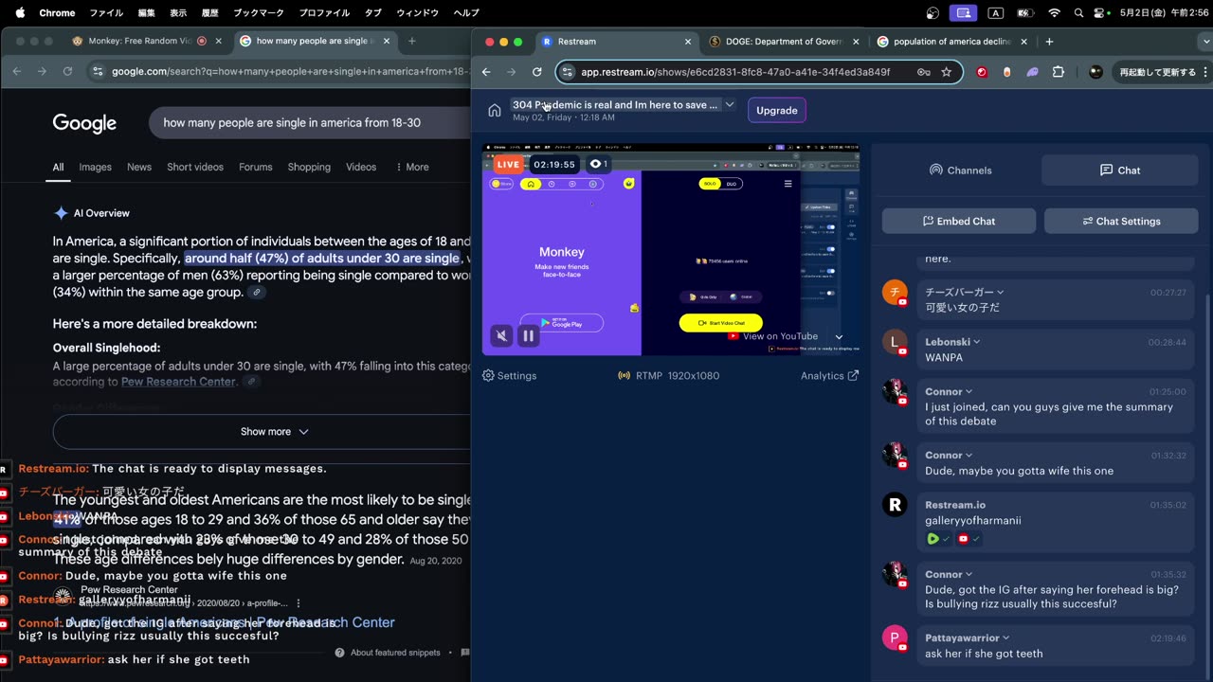Go back in the Restream browser window
Image resolution: width=1213 pixels, height=682 pixels.
point(486,72)
